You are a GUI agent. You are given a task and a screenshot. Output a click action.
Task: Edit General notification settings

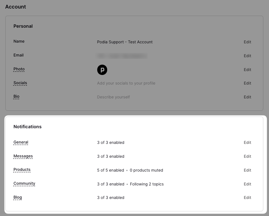pos(247,142)
